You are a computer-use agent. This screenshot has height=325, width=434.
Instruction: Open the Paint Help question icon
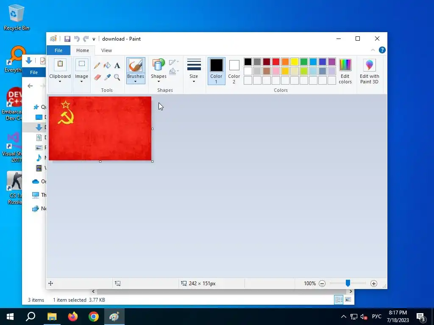(382, 50)
